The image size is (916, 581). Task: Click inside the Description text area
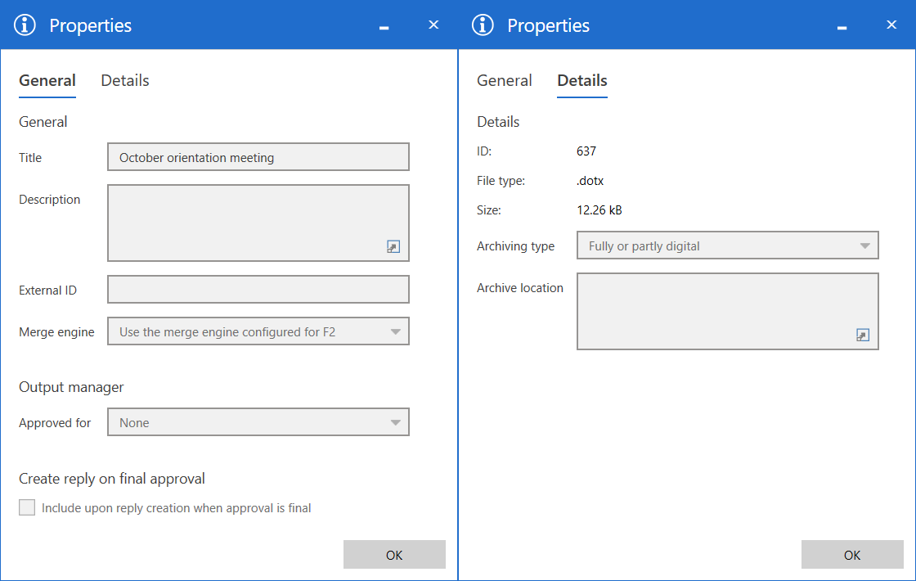tap(258, 223)
